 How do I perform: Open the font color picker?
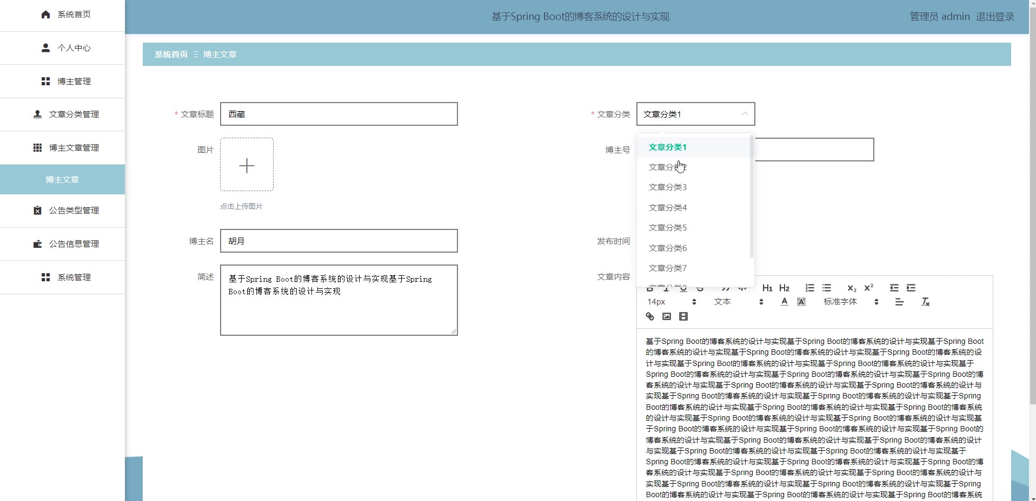point(785,302)
